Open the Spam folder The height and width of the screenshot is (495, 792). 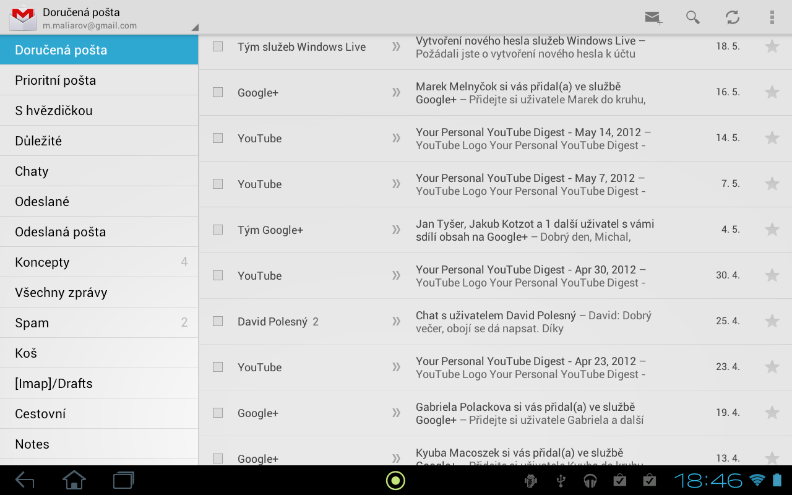pos(99,322)
